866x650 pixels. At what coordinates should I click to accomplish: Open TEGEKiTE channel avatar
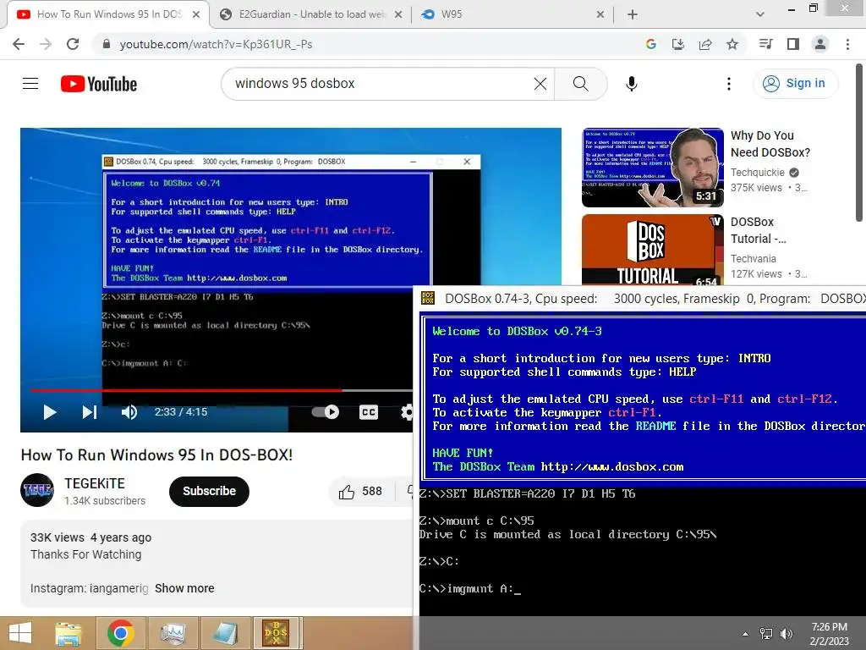[37, 490]
